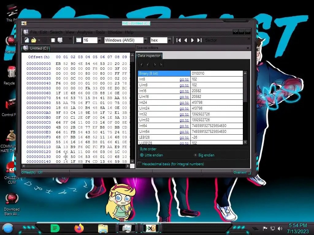
Task: Click the previous-entry arrow in Data inspector
Action: 148,64
